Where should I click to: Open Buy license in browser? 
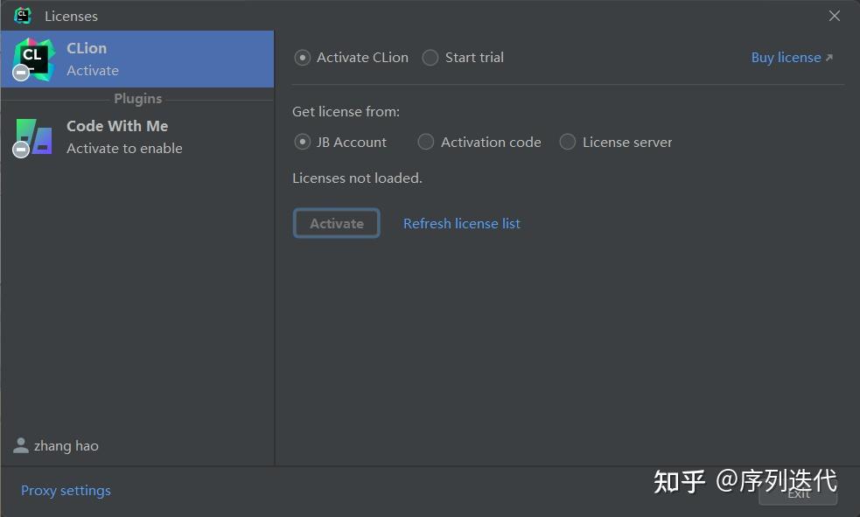tap(786, 57)
